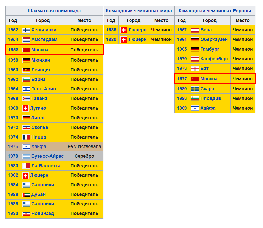Click Greek flag in 1988 Салоники row
Viewport: 263px width, 228px height.
tap(26, 204)
